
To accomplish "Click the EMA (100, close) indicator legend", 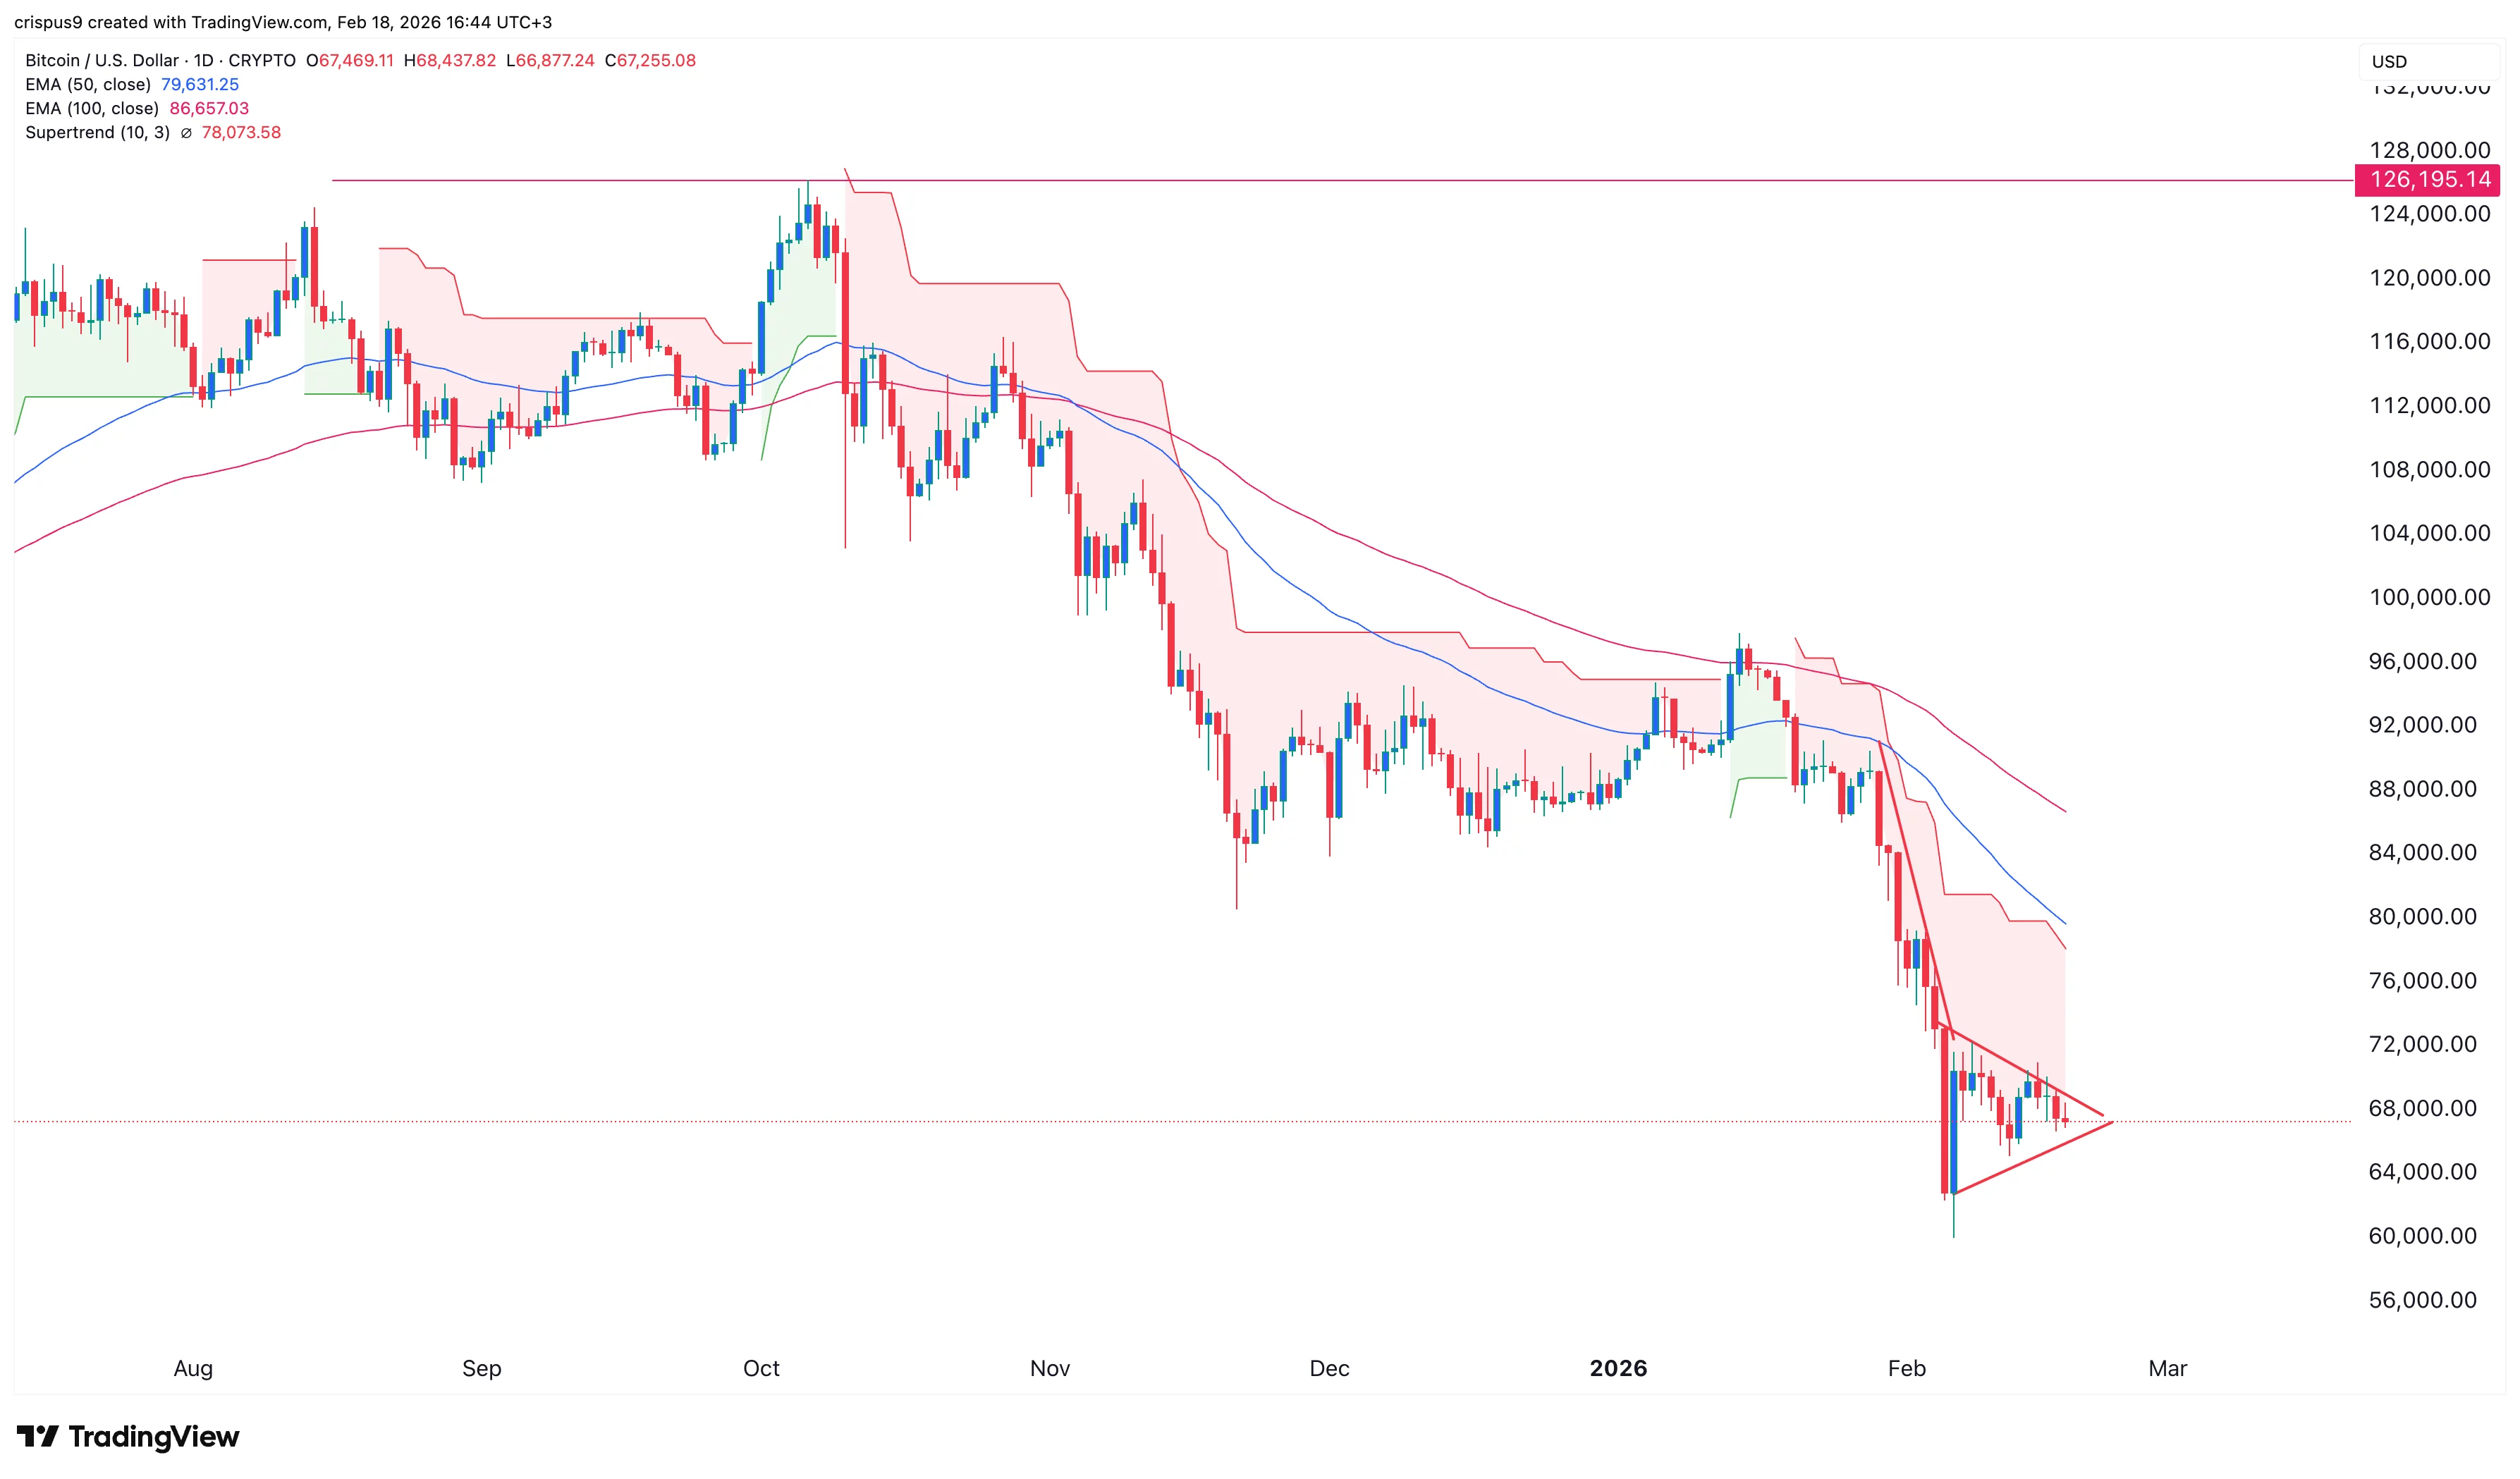I will (x=92, y=109).
